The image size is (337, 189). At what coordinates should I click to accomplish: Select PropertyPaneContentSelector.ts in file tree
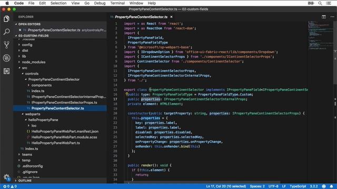[57, 109]
